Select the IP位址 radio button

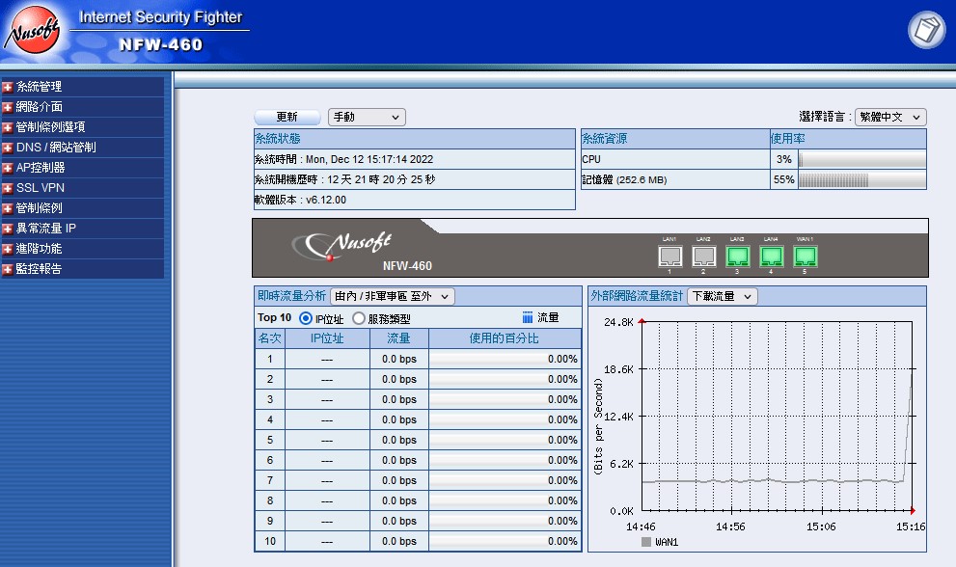point(306,318)
